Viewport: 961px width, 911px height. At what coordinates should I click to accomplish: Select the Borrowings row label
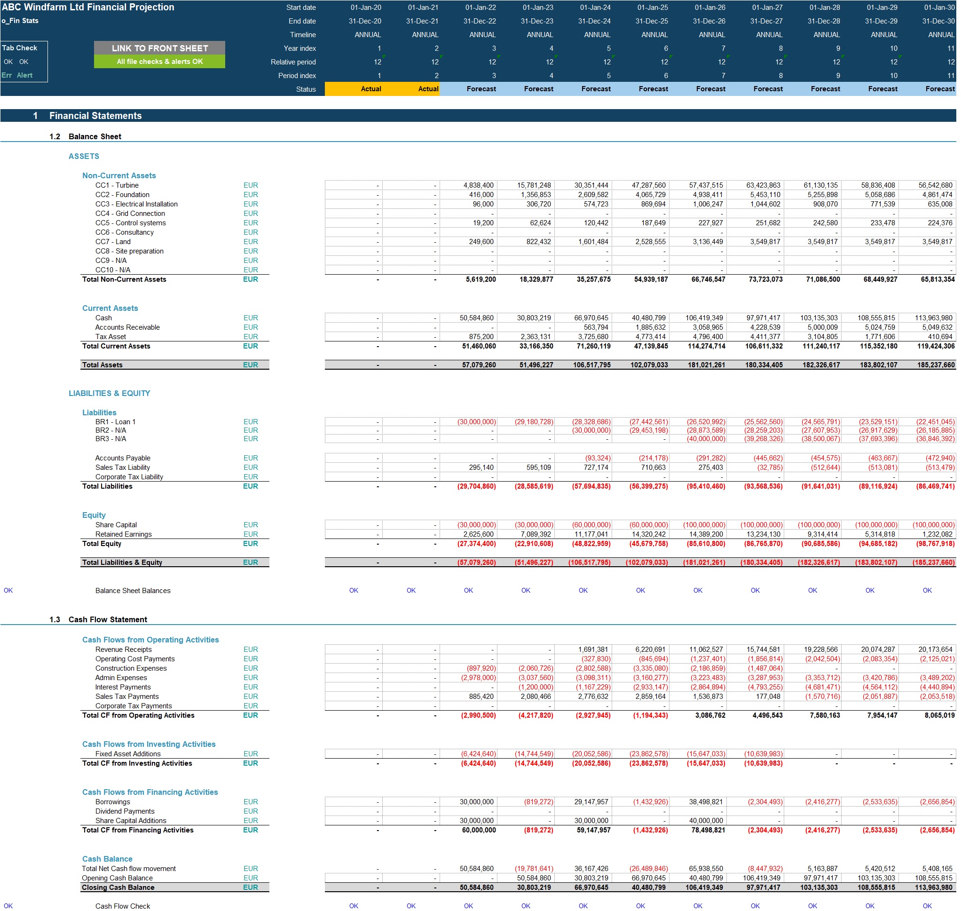click(113, 802)
